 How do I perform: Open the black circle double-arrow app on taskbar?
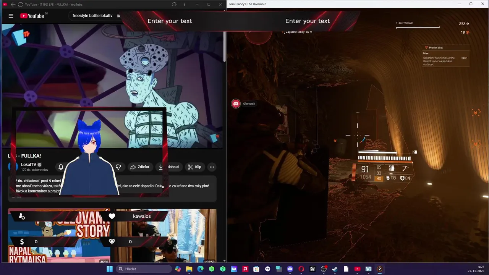pos(267,269)
